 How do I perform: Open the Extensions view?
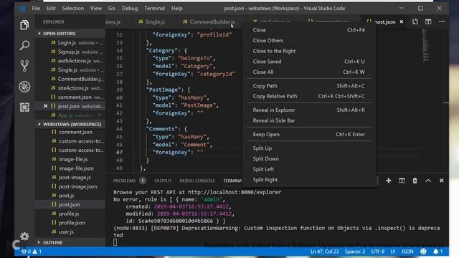coord(24,107)
